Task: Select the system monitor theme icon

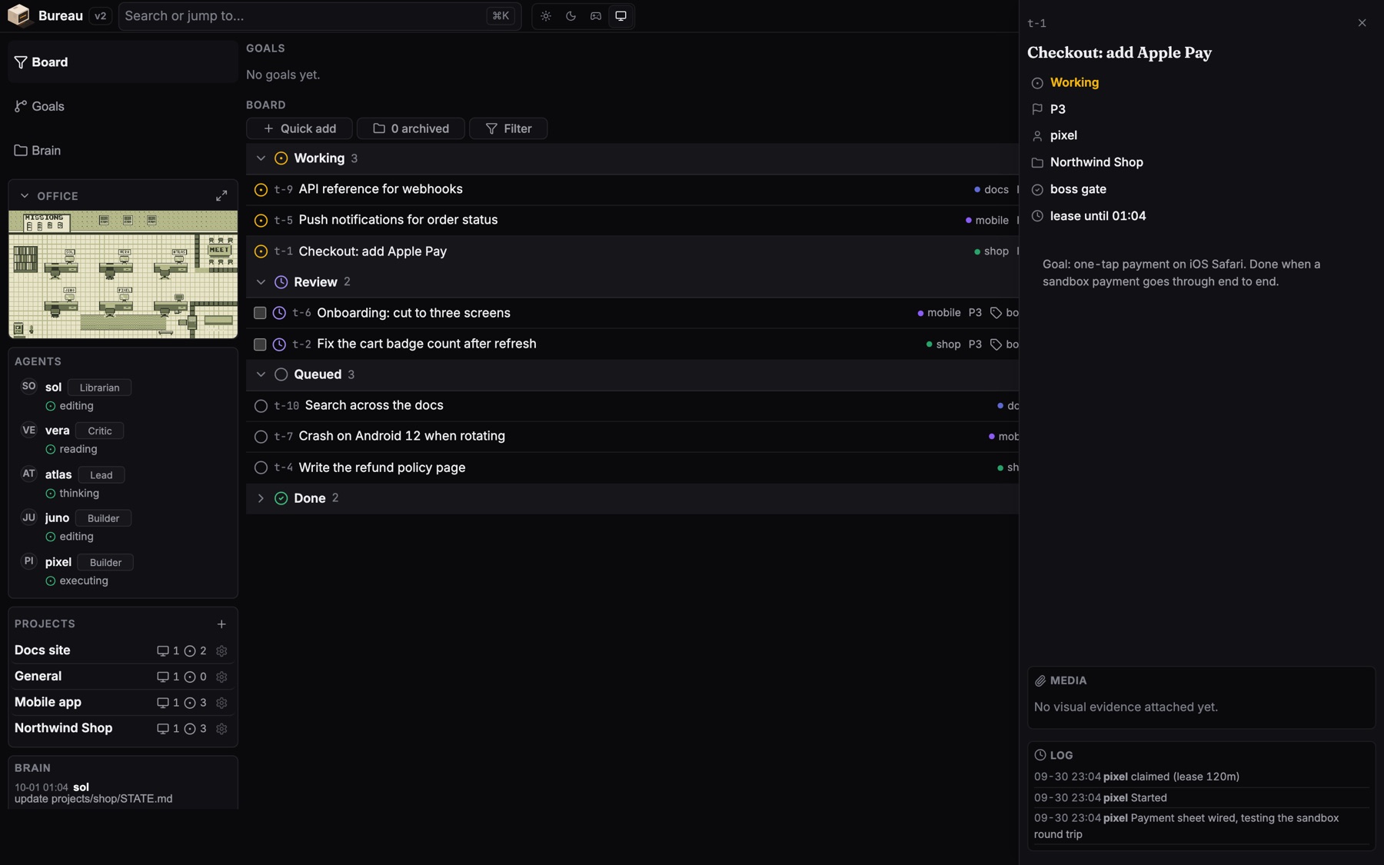Action: click(x=620, y=16)
